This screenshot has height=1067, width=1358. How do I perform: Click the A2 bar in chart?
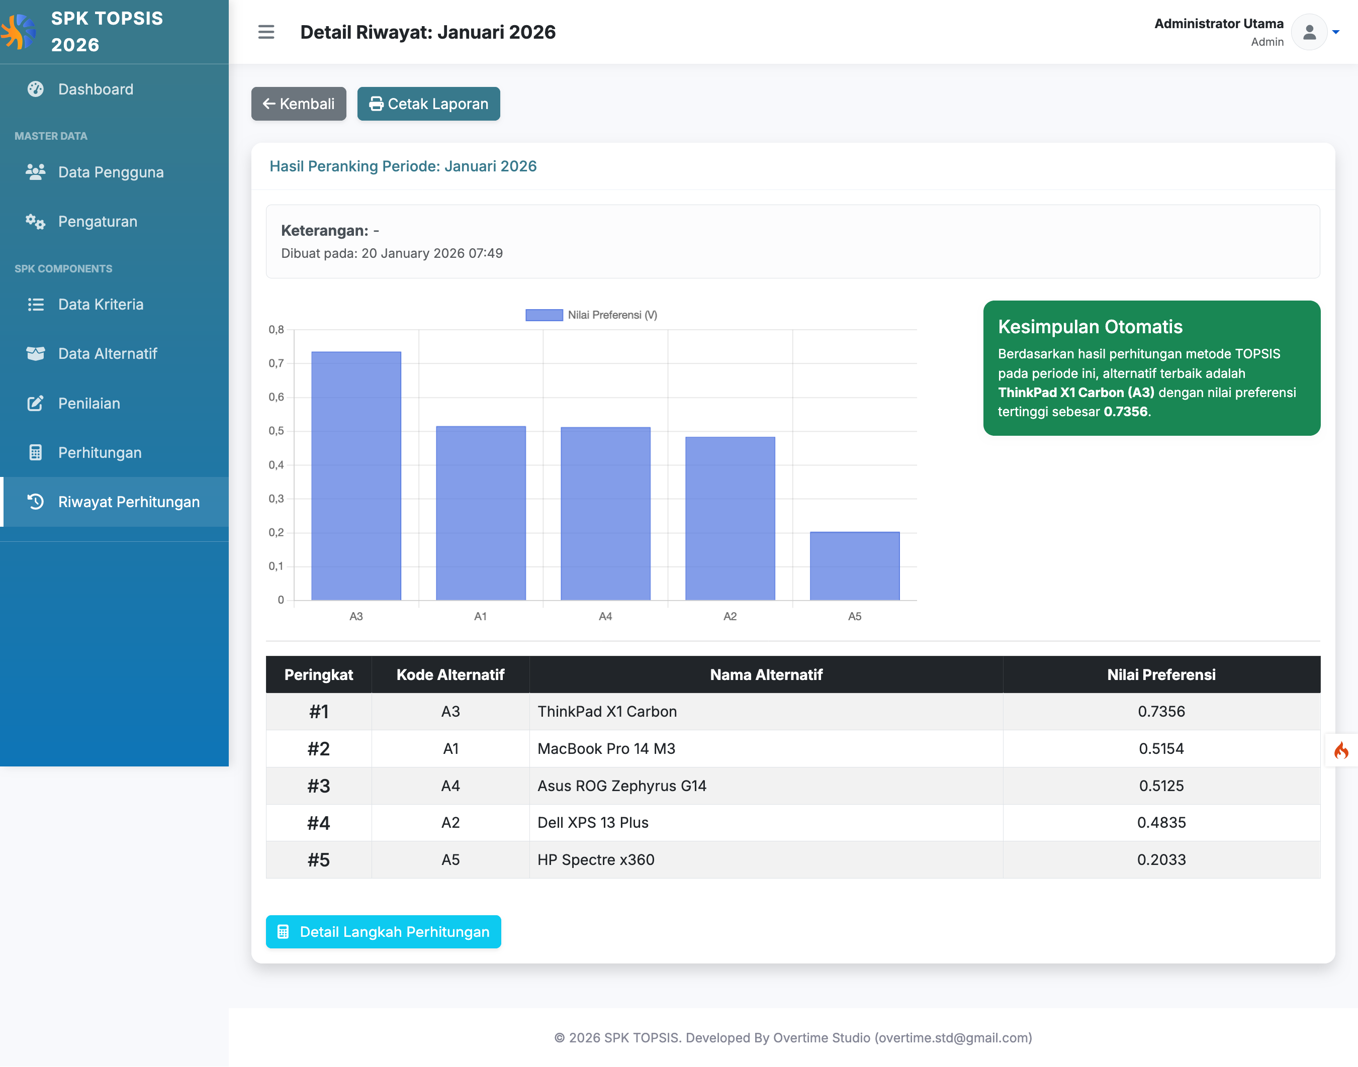point(730,519)
